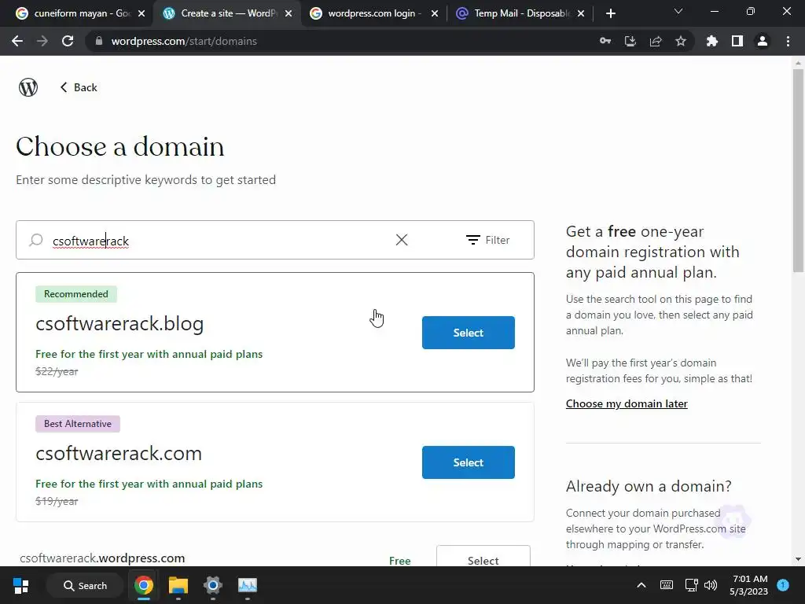This screenshot has width=805, height=604.
Task: Open Chrome three-dot menu
Action: [788, 41]
